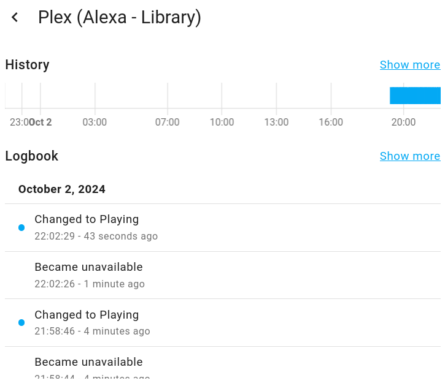The width and height of the screenshot is (445, 386).
Task: Click the 07:00 label on history axis
Action: point(167,123)
